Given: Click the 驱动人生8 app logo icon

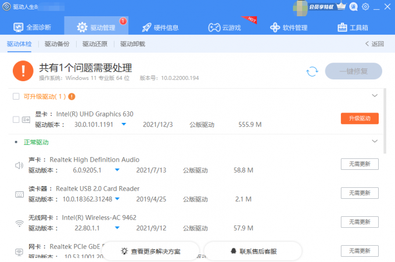Looking at the screenshot, I should click(x=6, y=6).
